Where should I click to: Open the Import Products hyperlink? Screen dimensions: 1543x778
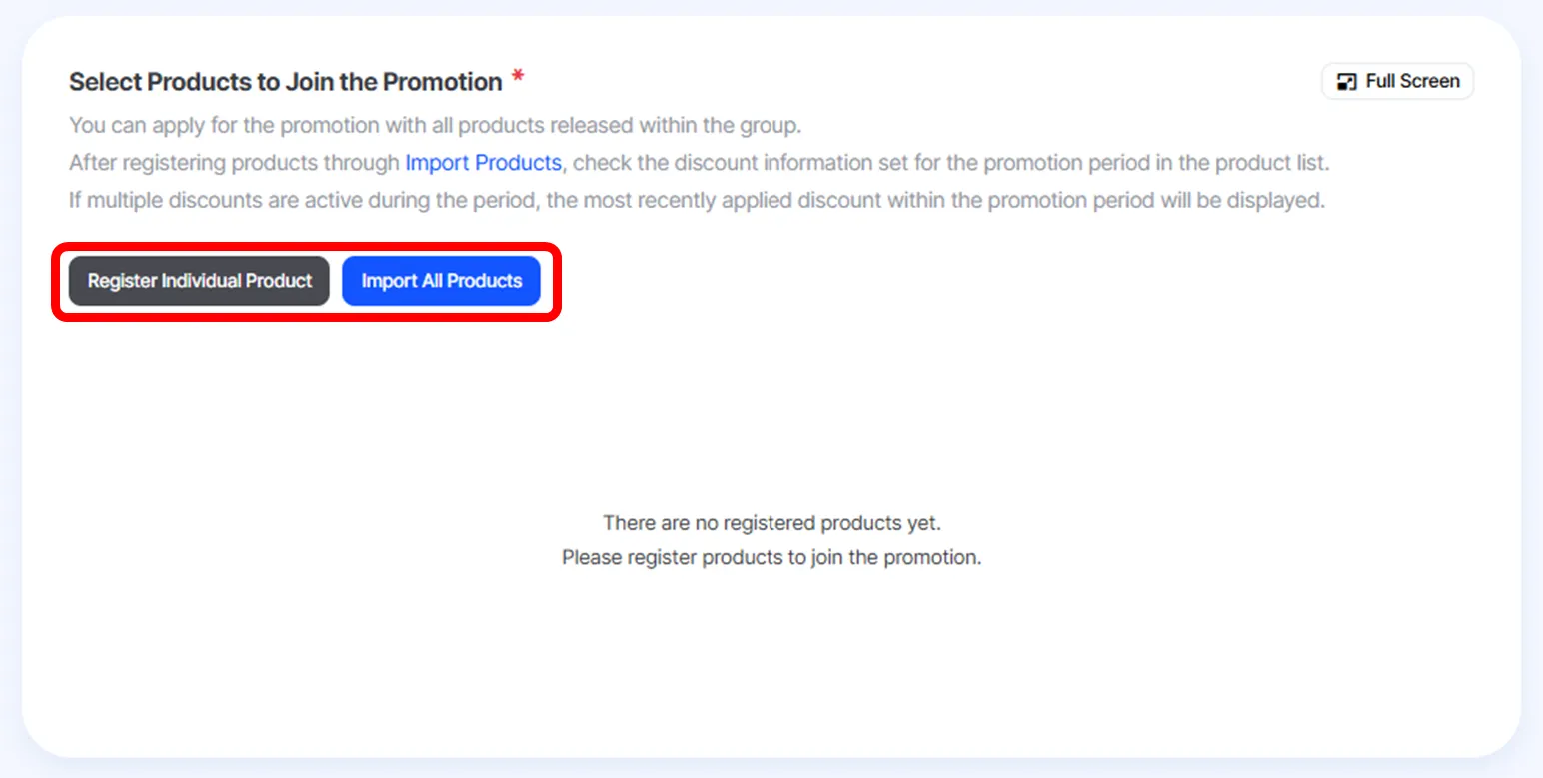coord(483,163)
